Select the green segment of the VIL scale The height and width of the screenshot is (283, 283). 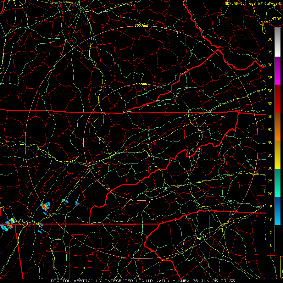[x=278, y=183]
